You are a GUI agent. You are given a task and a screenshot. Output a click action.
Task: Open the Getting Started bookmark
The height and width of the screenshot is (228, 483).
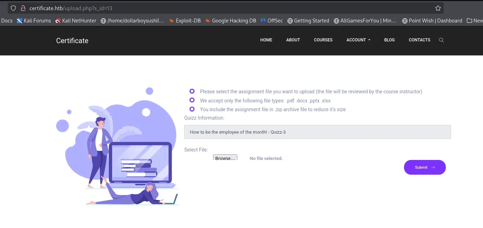(308, 21)
